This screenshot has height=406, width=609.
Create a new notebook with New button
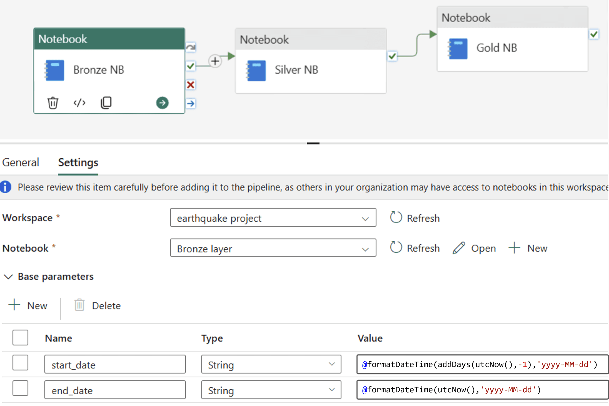pyautogui.click(x=528, y=248)
